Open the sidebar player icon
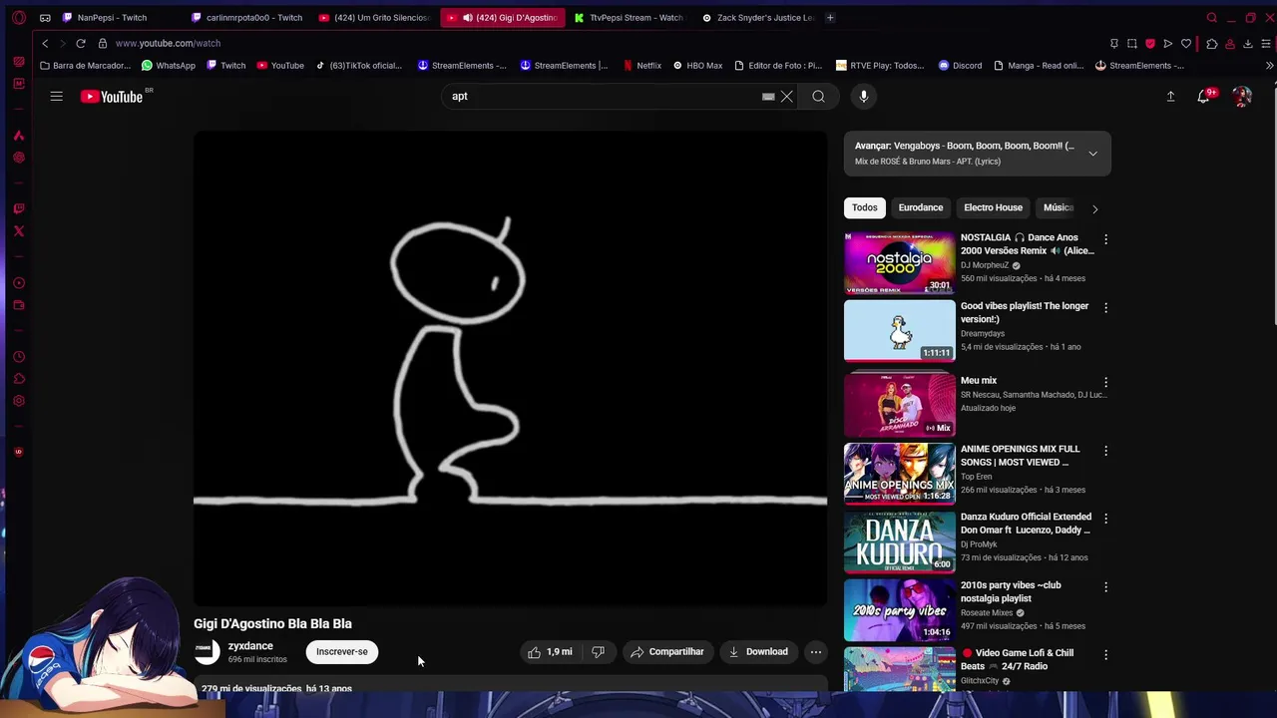 19,283
